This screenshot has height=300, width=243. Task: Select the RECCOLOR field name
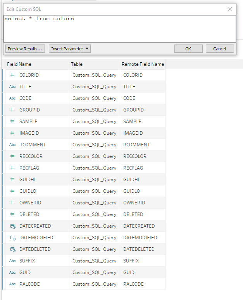(x=31, y=156)
